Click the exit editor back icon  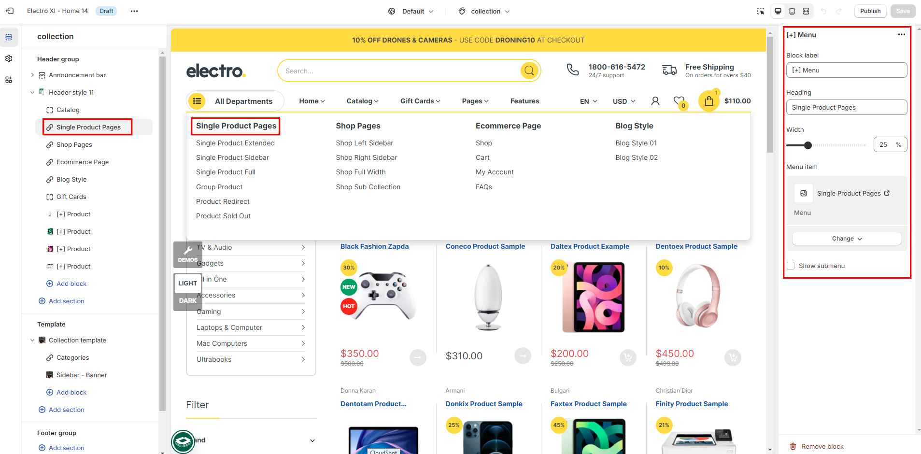10,11
